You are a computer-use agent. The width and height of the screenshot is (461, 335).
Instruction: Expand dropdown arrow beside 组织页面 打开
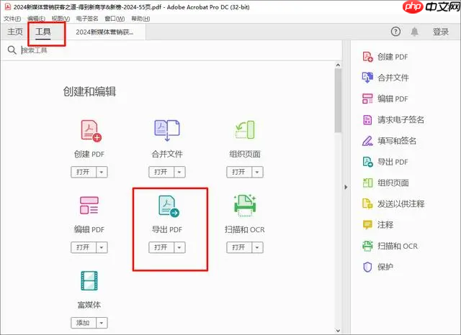click(x=257, y=172)
